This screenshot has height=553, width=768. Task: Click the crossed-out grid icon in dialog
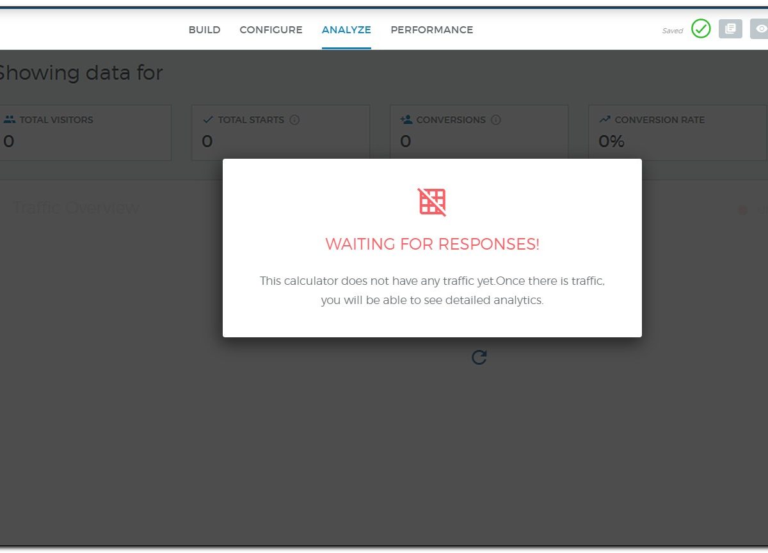tap(432, 202)
